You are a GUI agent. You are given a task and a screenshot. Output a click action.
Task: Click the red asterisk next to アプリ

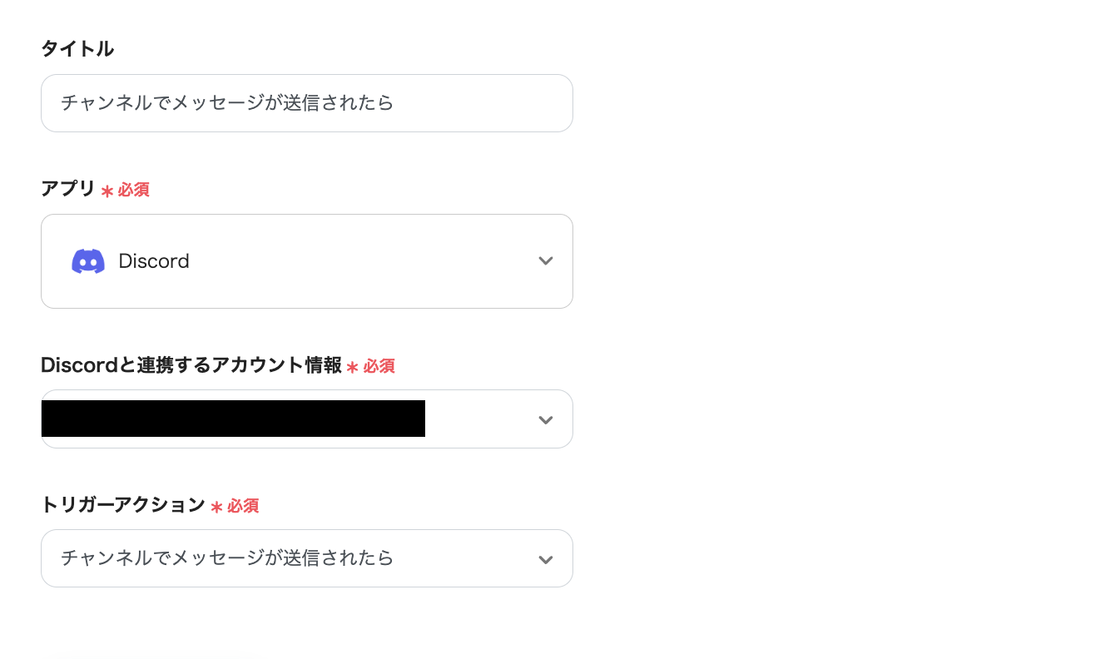[x=107, y=191]
